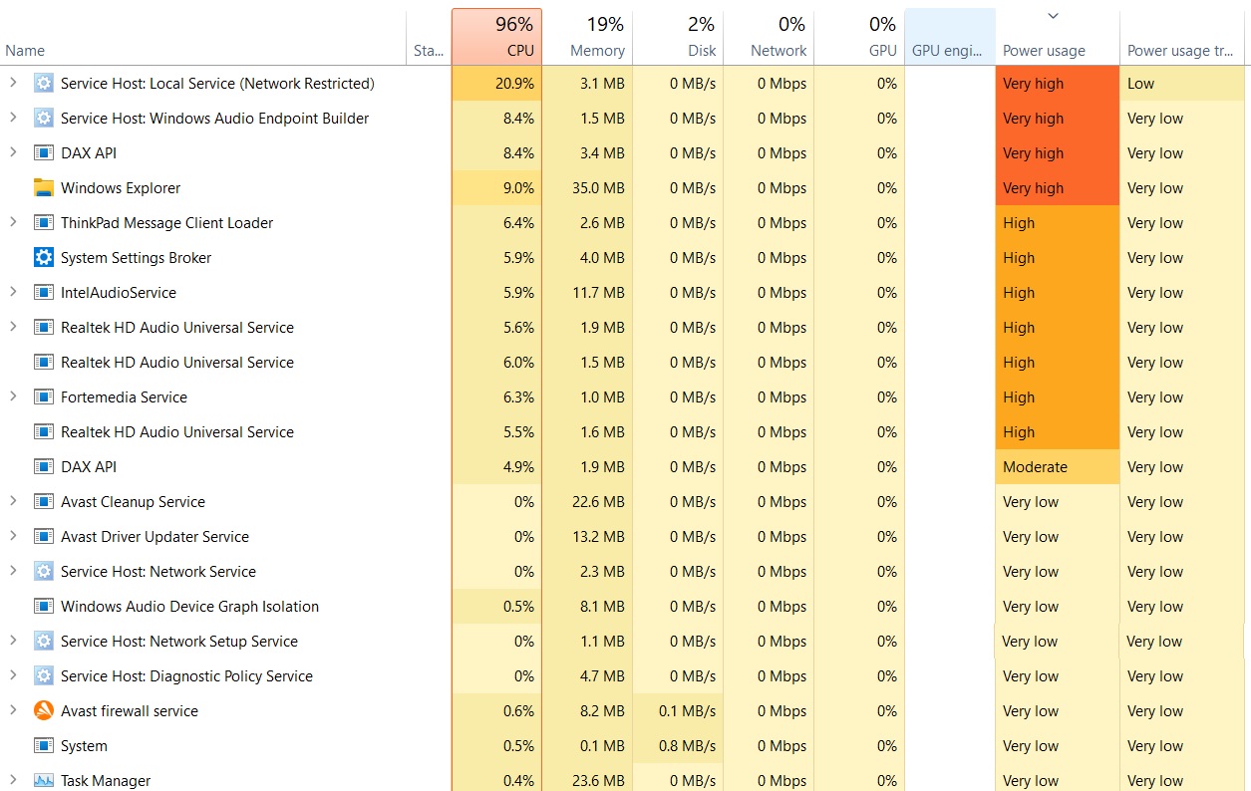This screenshot has width=1251, height=791.
Task: Sort by Power usage trend column header
Action: [x=1183, y=37]
